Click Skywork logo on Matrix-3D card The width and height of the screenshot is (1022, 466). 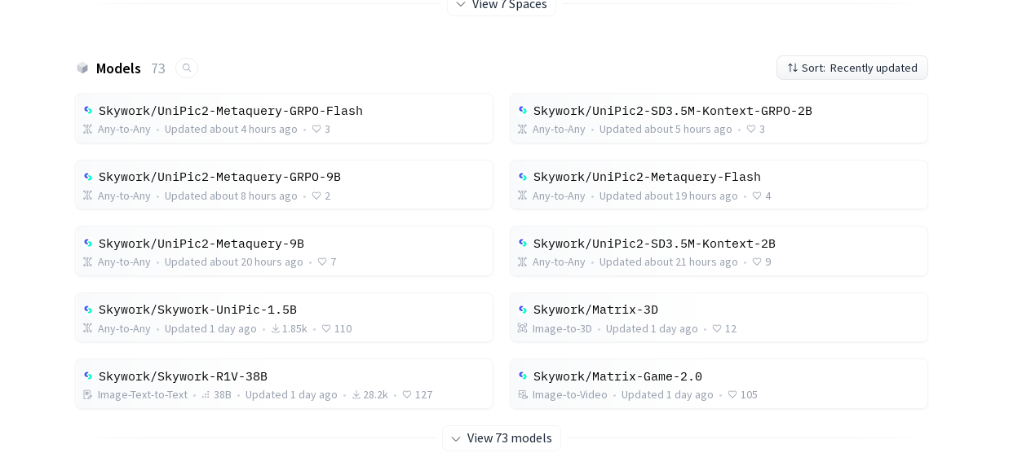pos(523,310)
